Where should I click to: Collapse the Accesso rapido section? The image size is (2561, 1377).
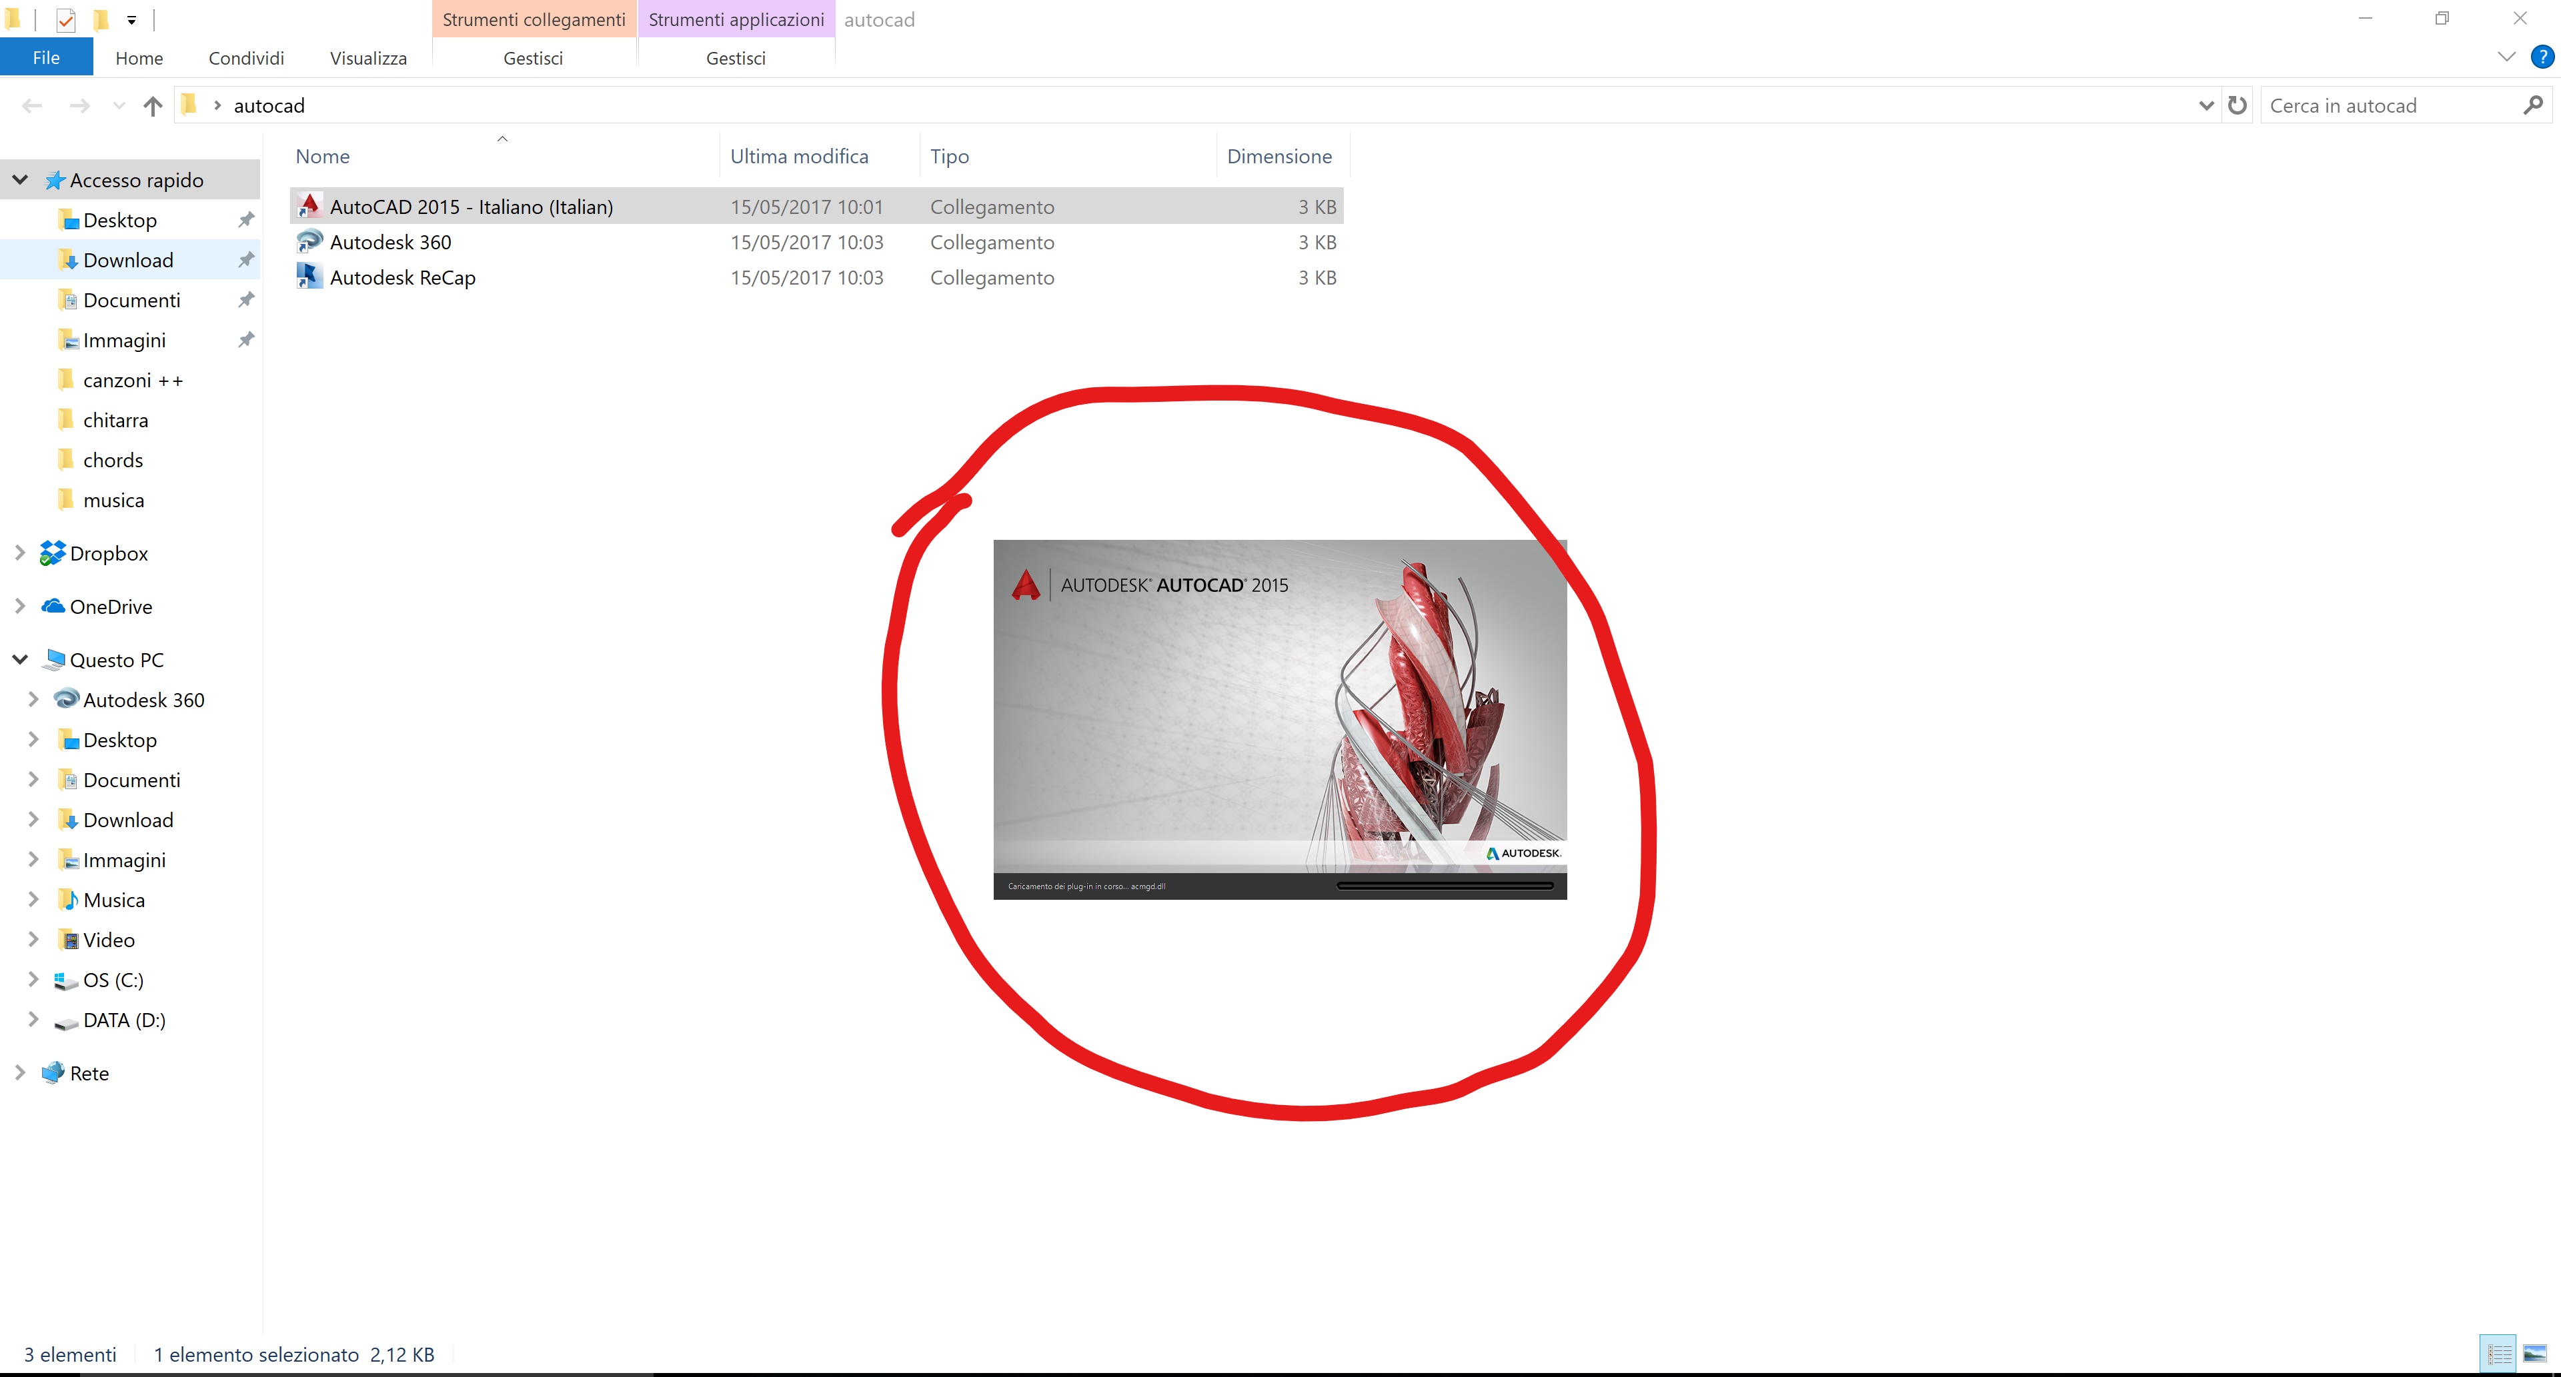click(19, 180)
